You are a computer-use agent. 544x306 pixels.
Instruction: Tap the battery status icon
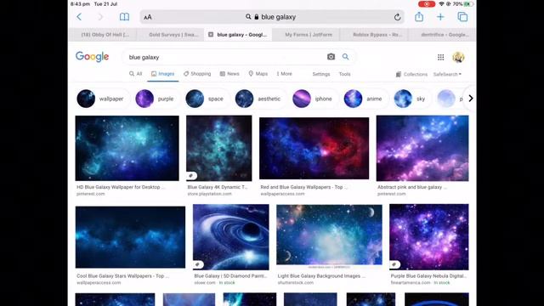[x=468, y=3]
